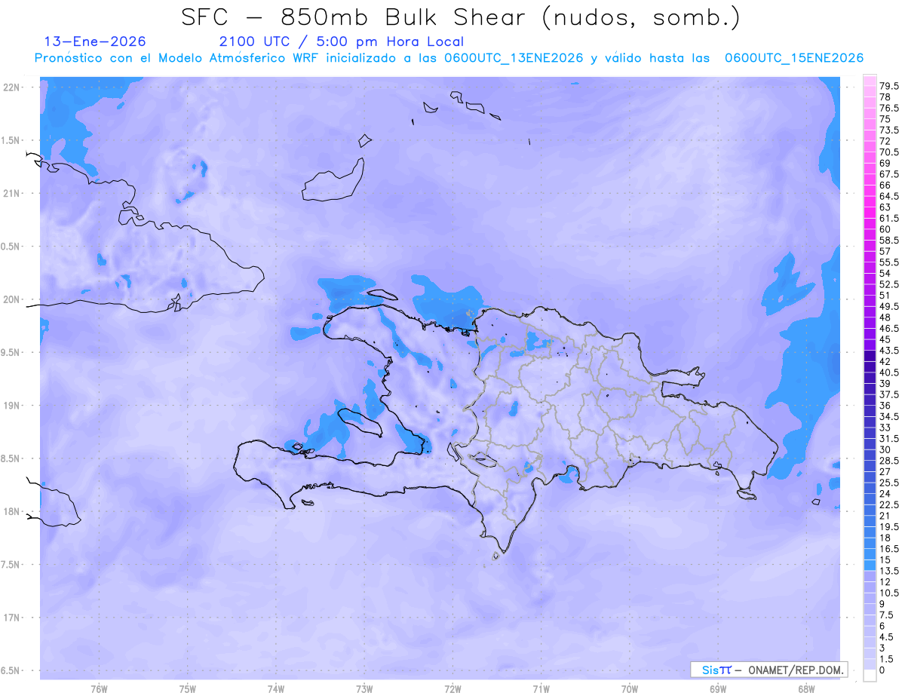Click the longitude label "75W"
905x699 pixels.
[x=188, y=689]
